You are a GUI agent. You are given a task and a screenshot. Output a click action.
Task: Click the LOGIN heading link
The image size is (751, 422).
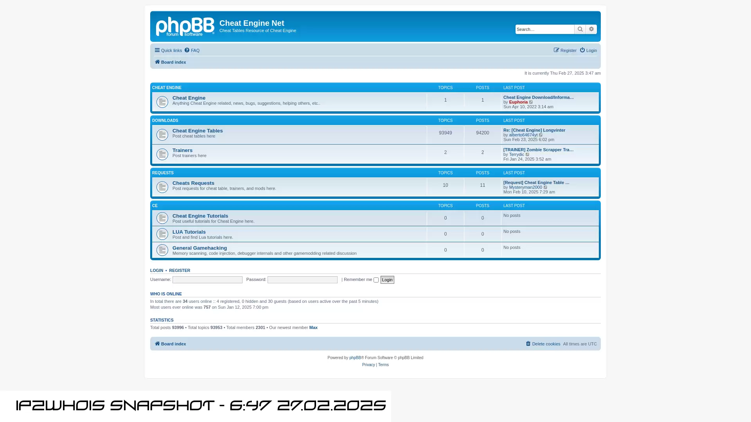156,271
